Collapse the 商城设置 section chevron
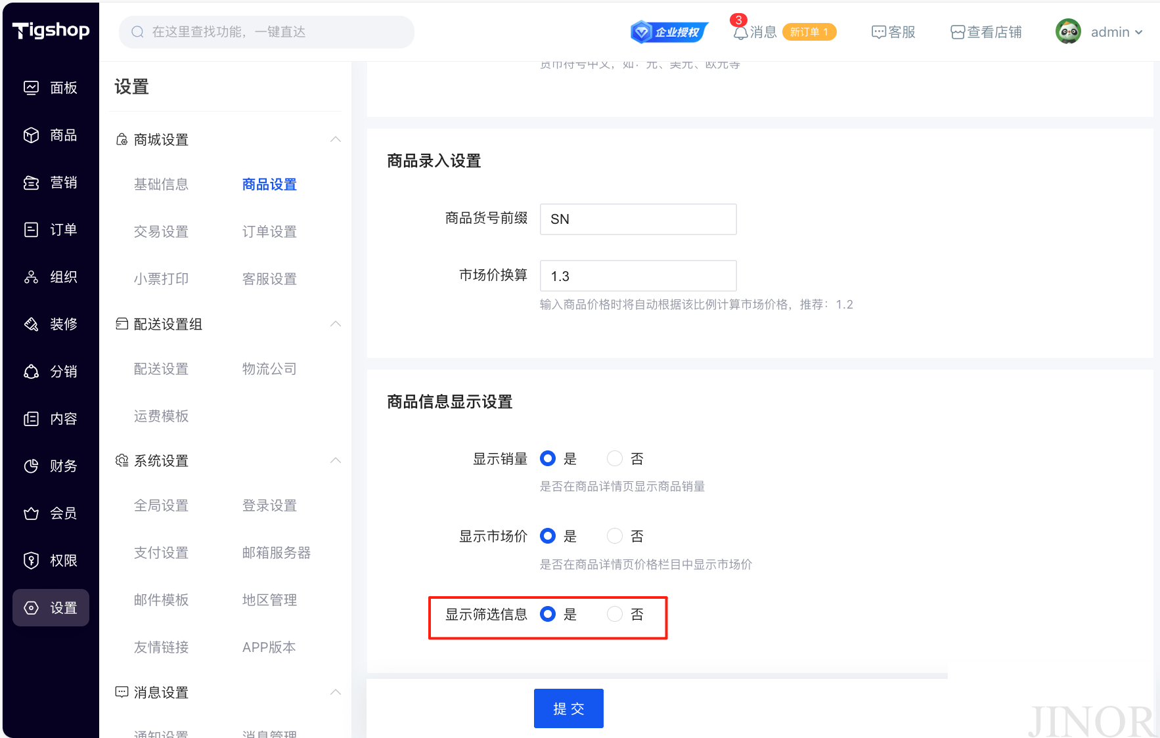The image size is (1160, 738). pyautogui.click(x=336, y=139)
